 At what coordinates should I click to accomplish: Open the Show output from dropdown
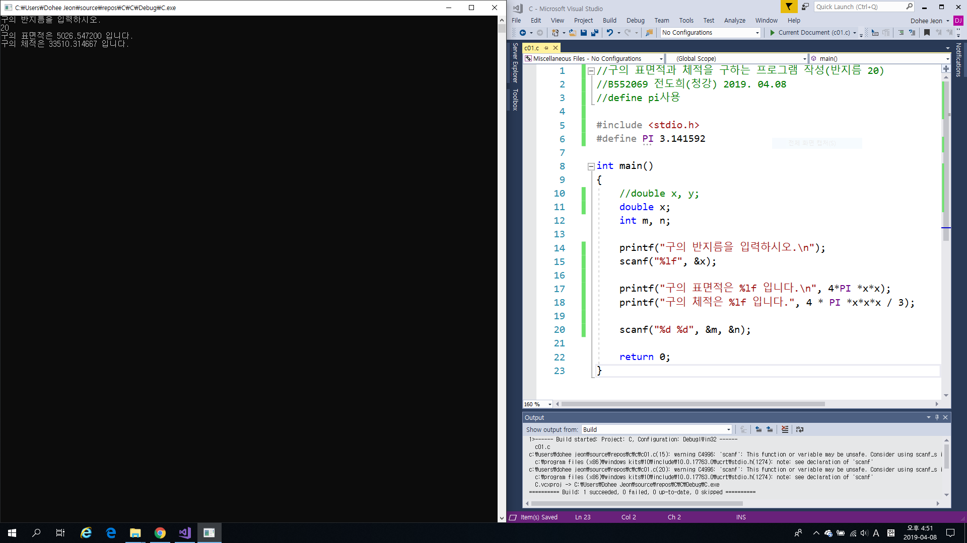tap(728, 429)
